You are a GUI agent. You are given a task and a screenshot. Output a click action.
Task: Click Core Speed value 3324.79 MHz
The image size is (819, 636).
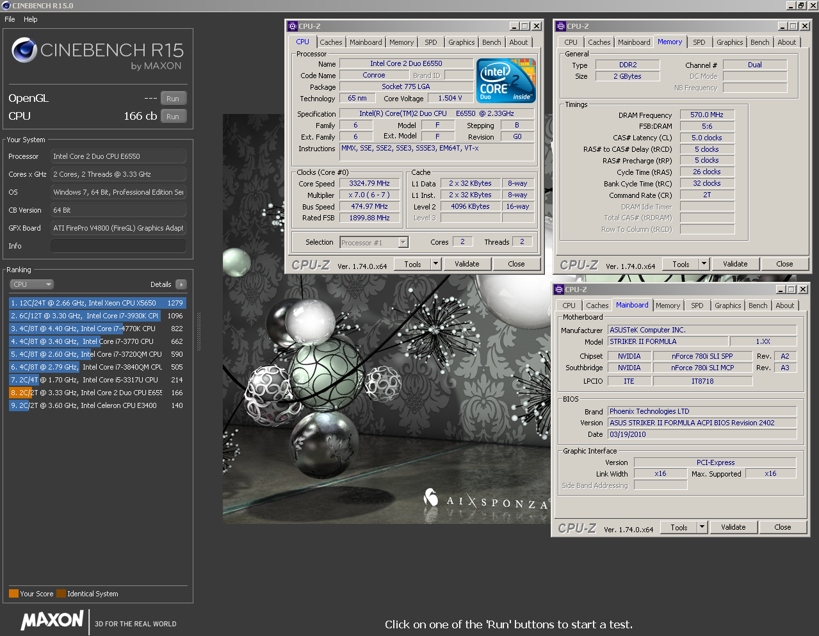click(x=369, y=183)
